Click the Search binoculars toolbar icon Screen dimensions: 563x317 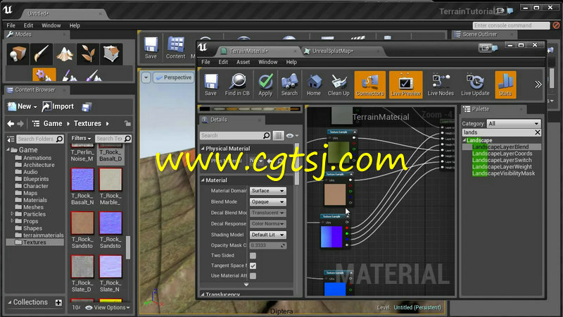point(289,85)
